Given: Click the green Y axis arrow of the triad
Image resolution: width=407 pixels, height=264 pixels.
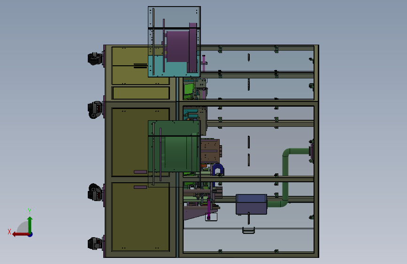Looking at the screenshot, I should (x=30, y=225).
